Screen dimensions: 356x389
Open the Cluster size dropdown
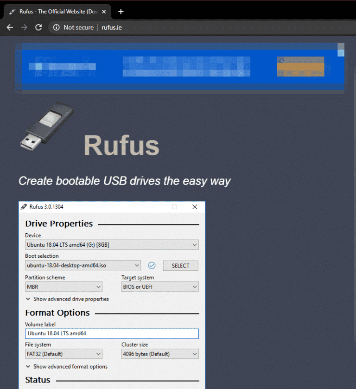point(160,354)
